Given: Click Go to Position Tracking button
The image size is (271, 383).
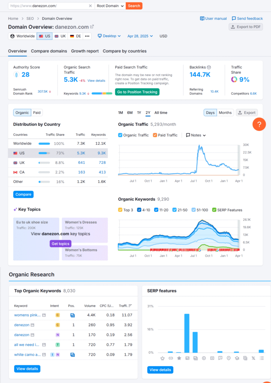Looking at the screenshot, I should [x=137, y=92].
